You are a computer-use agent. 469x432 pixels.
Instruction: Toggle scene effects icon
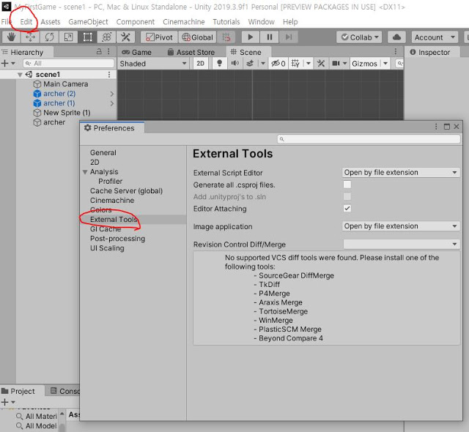pos(251,64)
